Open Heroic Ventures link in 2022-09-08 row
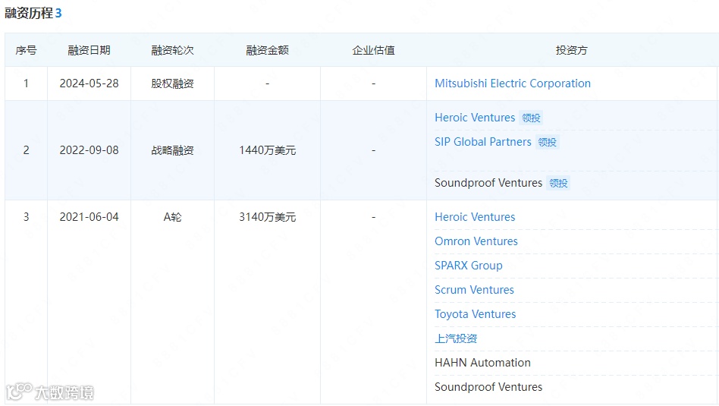Image resolution: width=719 pixels, height=406 pixels. 475,118
